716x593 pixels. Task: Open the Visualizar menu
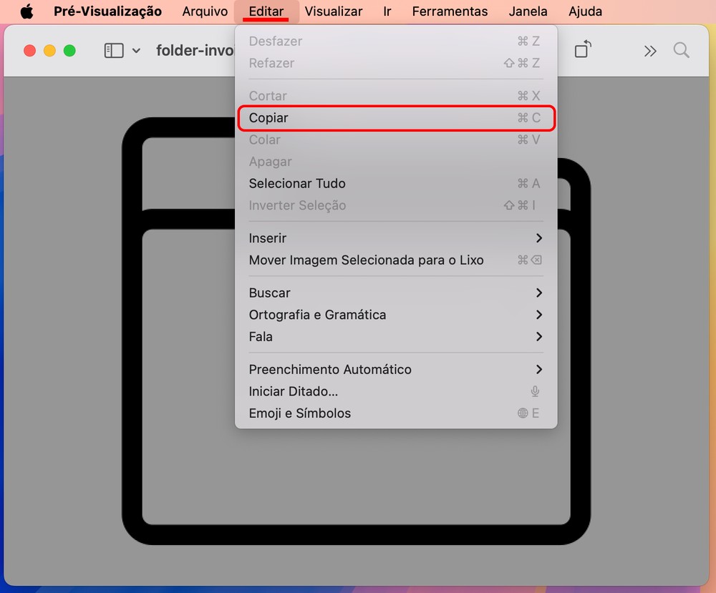click(x=333, y=11)
